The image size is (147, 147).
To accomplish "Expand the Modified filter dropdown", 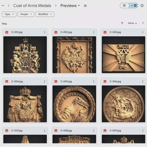I will [45, 14].
